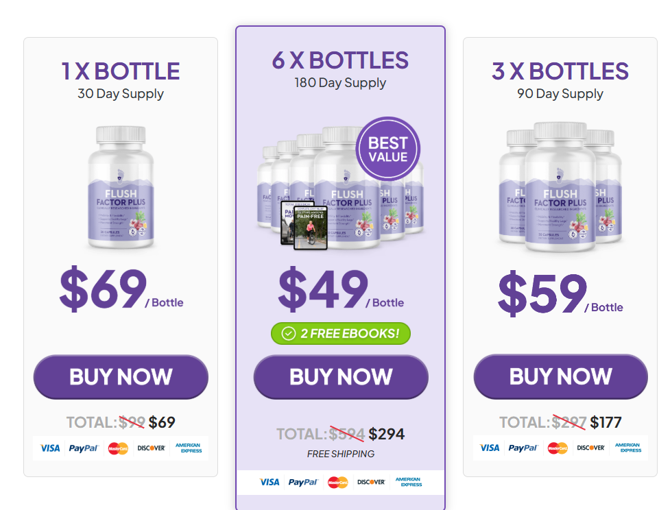Viewport: 659px width, 510px height.
Task: Click BUY NOW for 3 X Bottles
Action: [561, 376]
